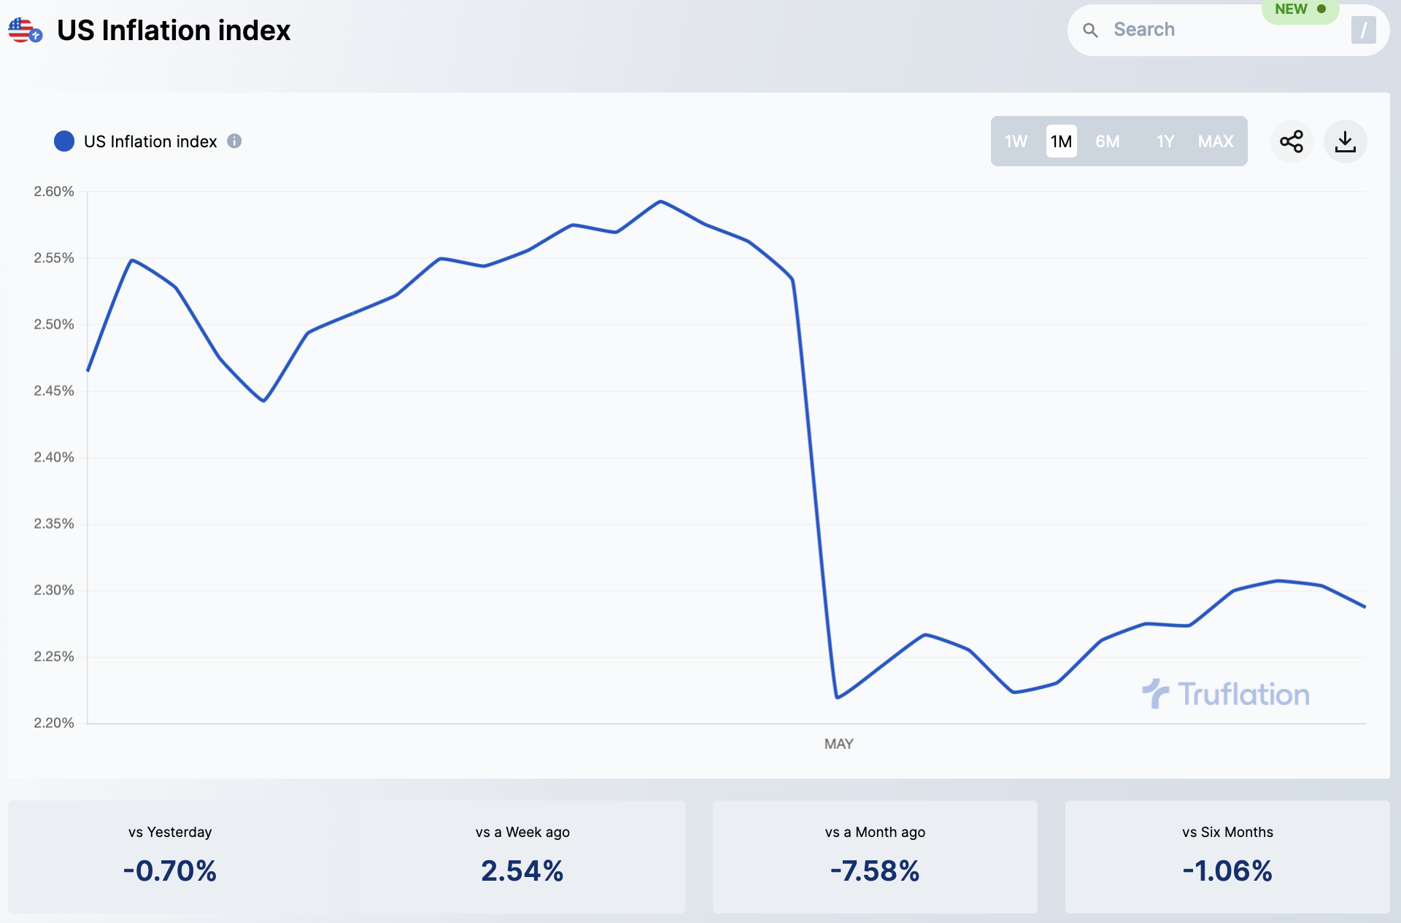Screen dimensions: 1401x923
Task: Click the search magnifier icon
Action: pyautogui.click(x=1090, y=30)
